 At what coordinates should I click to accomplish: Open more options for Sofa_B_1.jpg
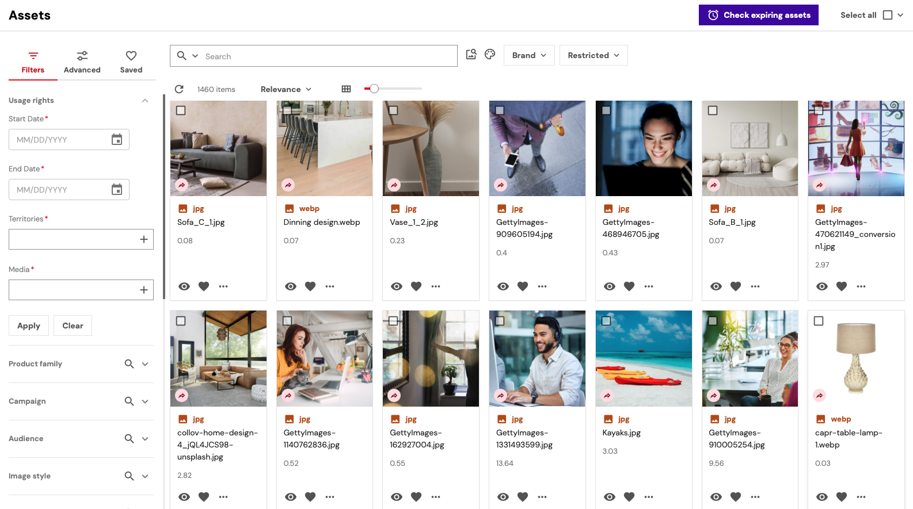coord(755,286)
